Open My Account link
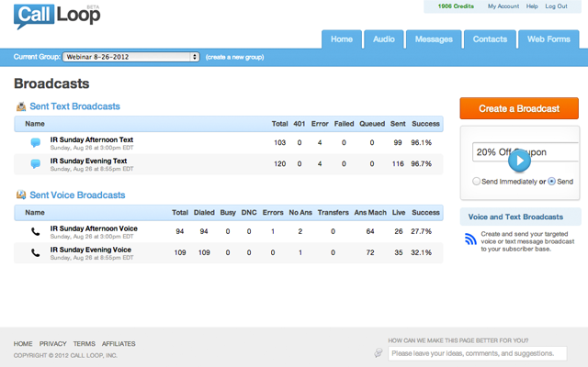The width and height of the screenshot is (588, 367). (503, 6)
